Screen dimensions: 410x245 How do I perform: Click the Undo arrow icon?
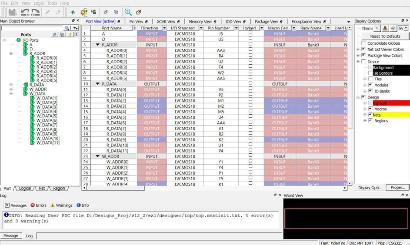(x=25, y=12)
